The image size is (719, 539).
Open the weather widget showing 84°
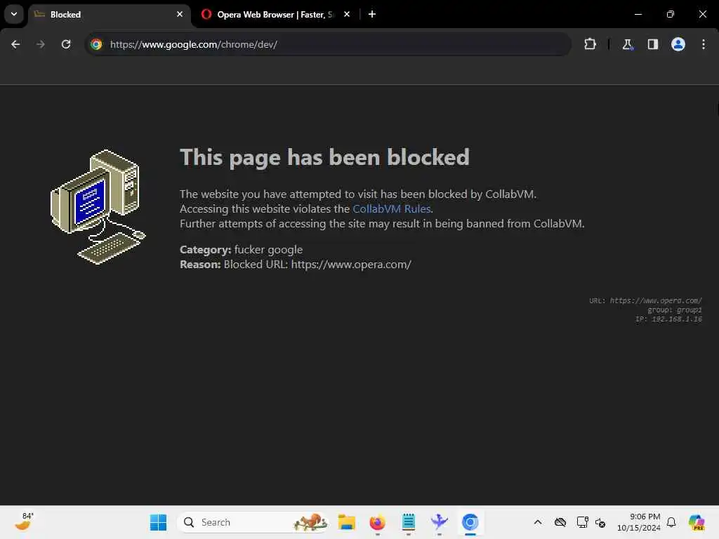(23, 522)
